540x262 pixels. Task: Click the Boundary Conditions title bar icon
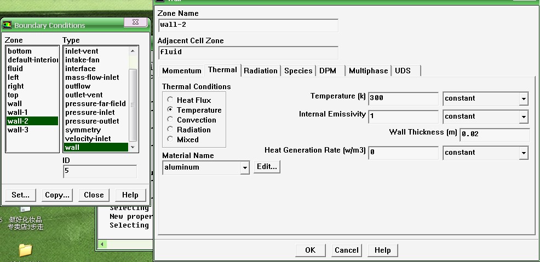pos(7,25)
